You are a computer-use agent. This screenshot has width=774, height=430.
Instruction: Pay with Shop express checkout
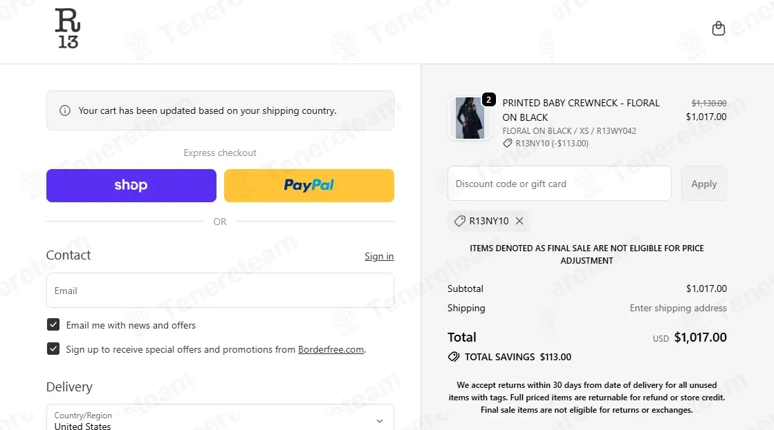point(131,186)
